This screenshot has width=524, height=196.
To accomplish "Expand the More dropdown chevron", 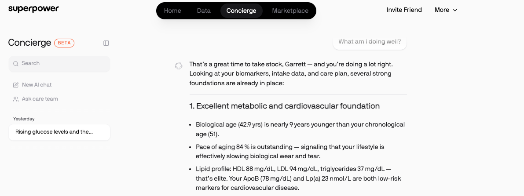I will coord(455,10).
